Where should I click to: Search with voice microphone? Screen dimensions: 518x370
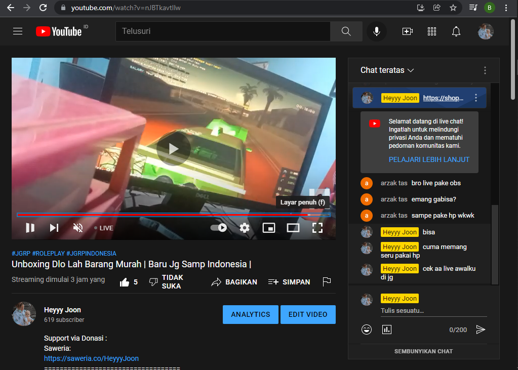coord(377,31)
